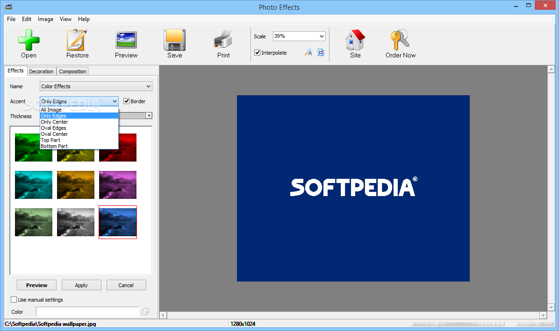Save the image using floppy disk icon
The image size is (559, 331).
click(x=175, y=40)
